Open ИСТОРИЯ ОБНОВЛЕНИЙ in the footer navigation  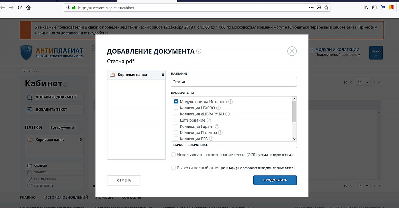point(66,197)
